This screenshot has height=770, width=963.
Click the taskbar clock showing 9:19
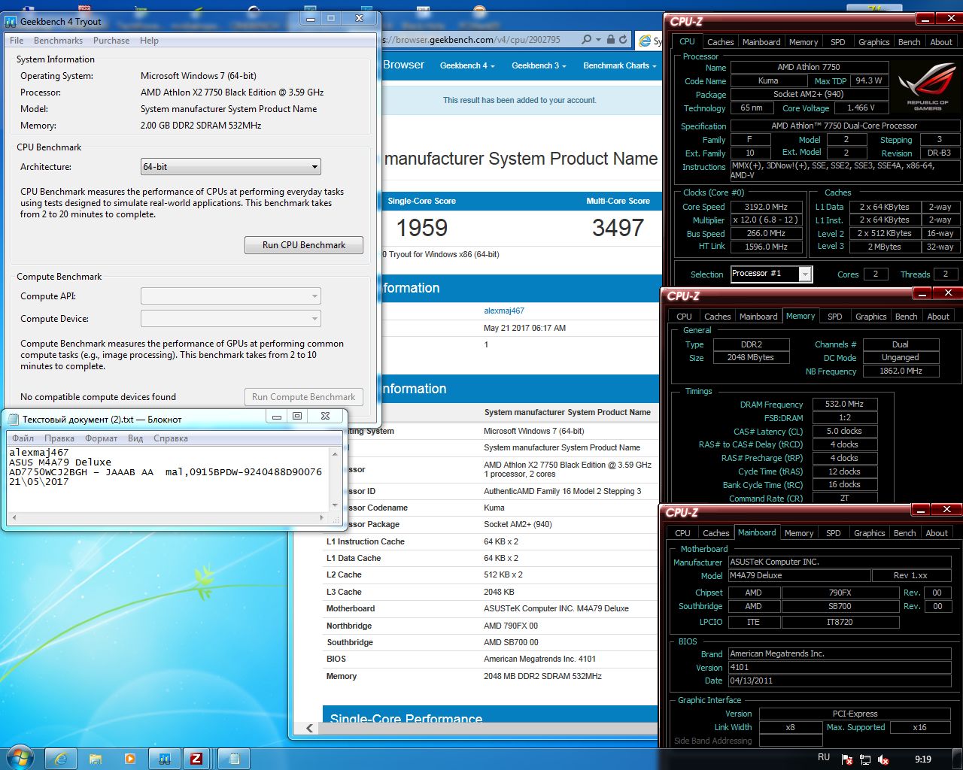click(x=923, y=759)
